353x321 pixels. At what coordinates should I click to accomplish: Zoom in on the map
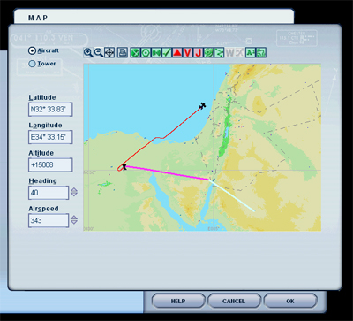[88, 53]
